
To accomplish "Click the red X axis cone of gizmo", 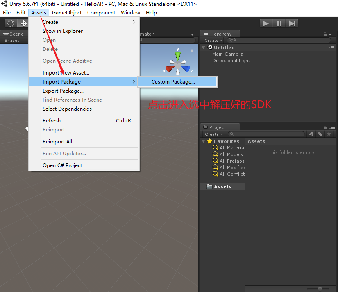I will tap(170, 69).
